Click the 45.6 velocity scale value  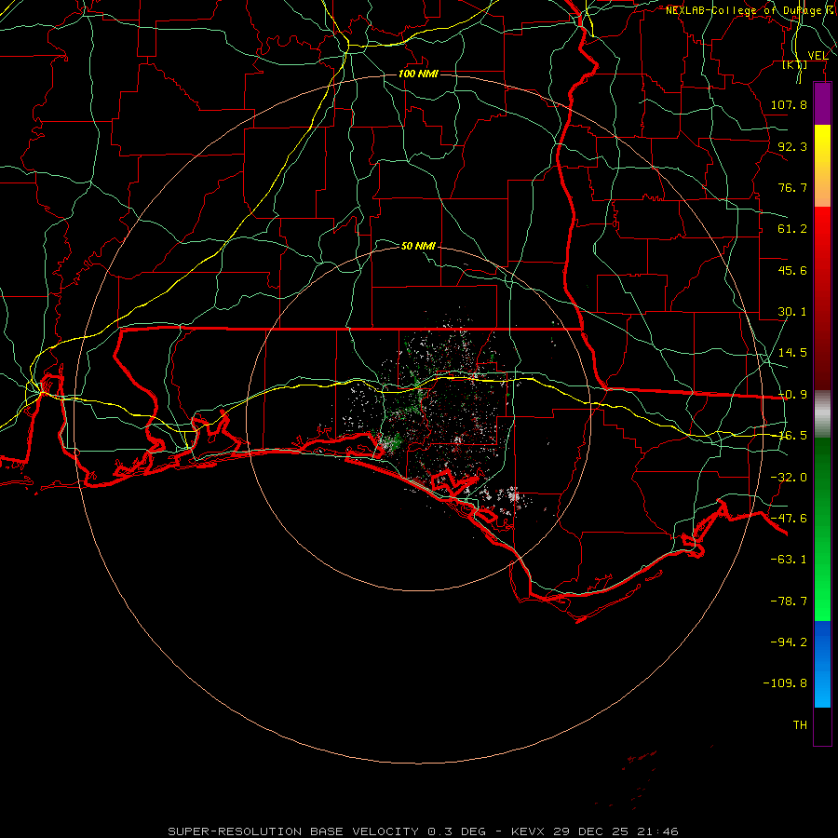pyautogui.click(x=792, y=270)
